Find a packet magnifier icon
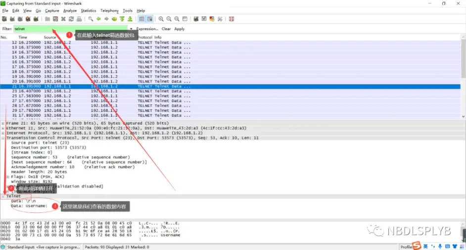Screen dimensions: 466x250 coord(91,19)
